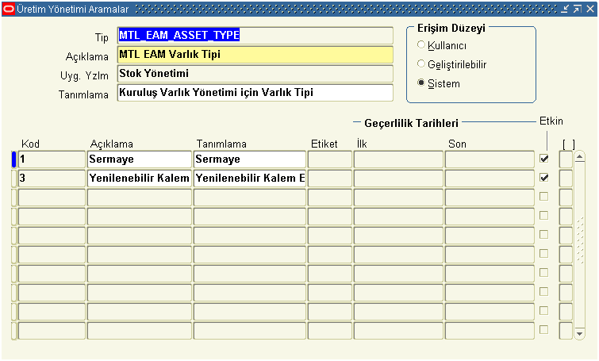Image resolution: width=599 pixels, height=361 pixels.
Task: Click the İlk date cell in first row
Action: pyautogui.click(x=397, y=159)
